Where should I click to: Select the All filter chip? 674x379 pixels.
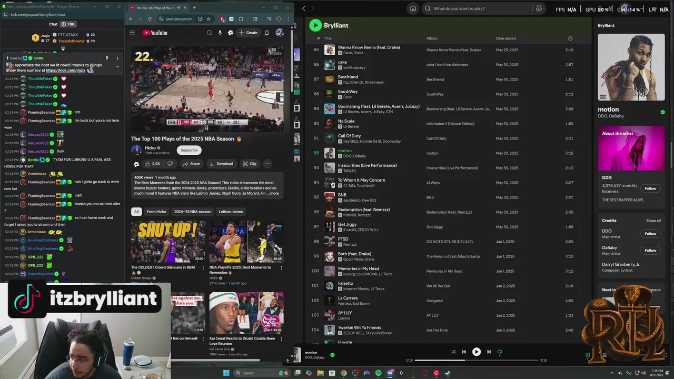tap(136, 212)
